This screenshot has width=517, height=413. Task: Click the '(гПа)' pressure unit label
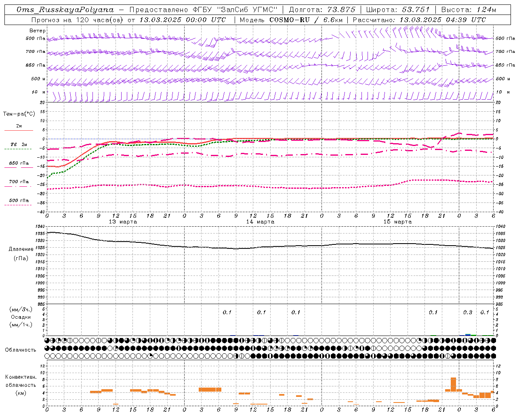pyautogui.click(x=21, y=259)
